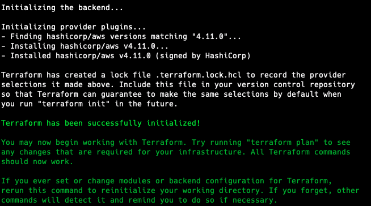Click the words "Terraform has created a lock file"
This screenshot has height=206, width=371.
tap(75, 75)
